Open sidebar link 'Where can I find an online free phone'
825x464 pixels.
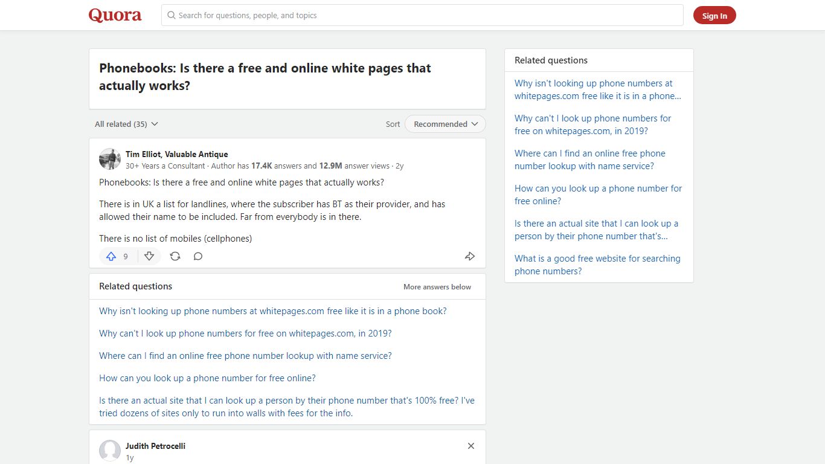click(x=590, y=159)
